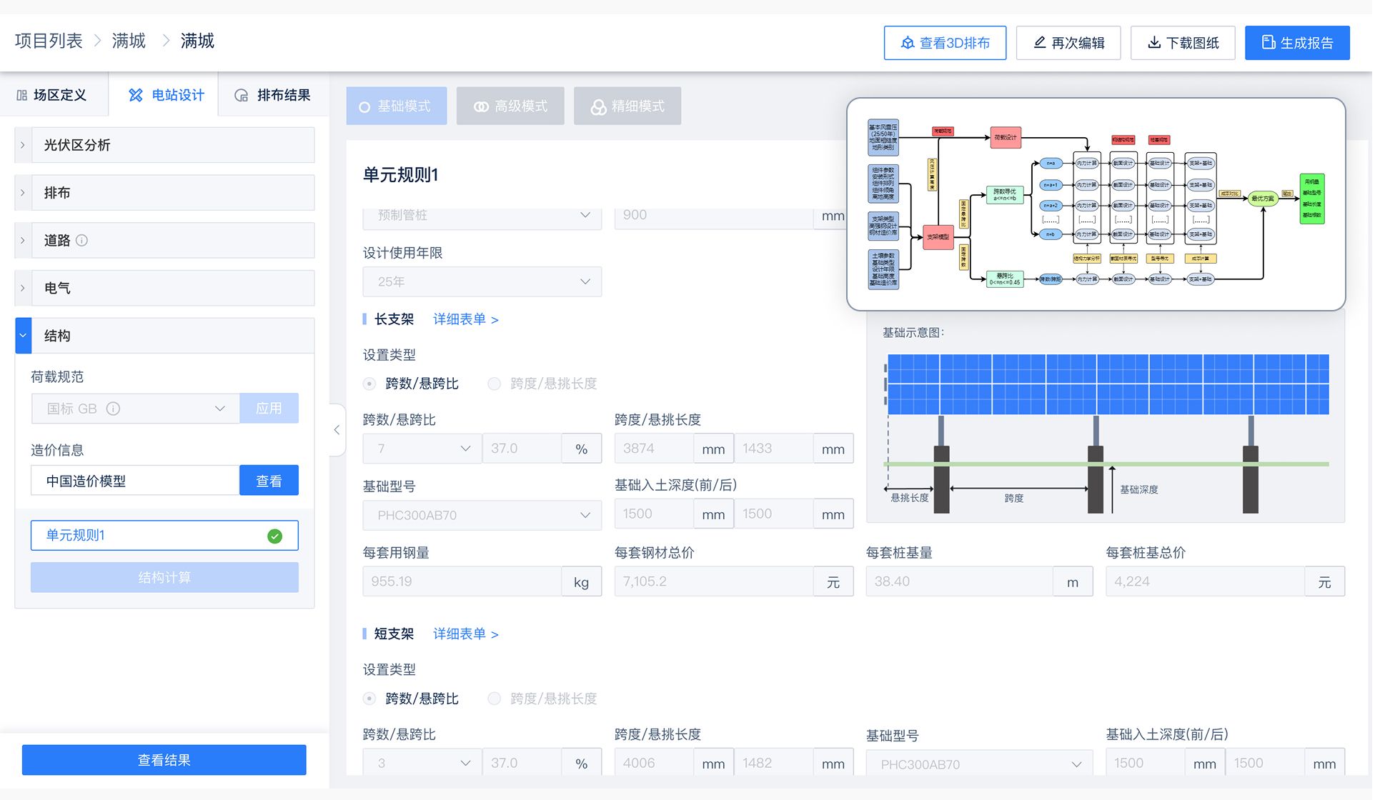Switch to 高级模式
Viewport: 1375px width, 800px height.
click(x=510, y=106)
